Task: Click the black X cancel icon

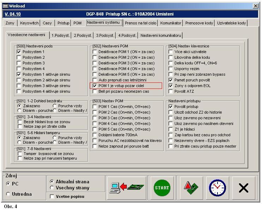Action: 244,188
